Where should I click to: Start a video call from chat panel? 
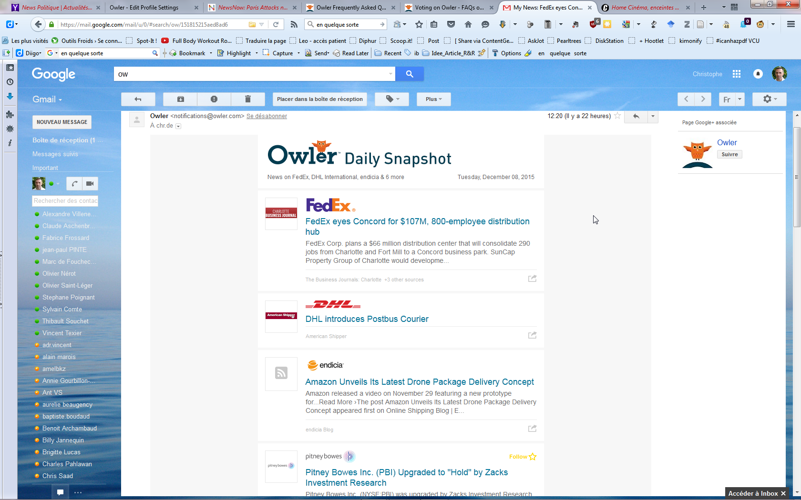click(x=90, y=183)
